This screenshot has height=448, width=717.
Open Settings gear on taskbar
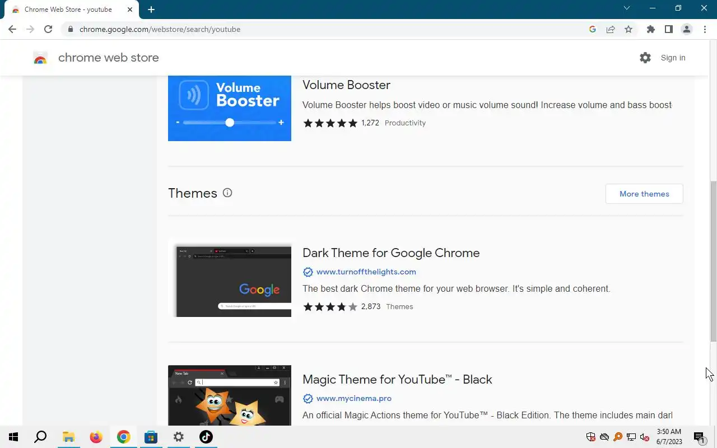(178, 437)
